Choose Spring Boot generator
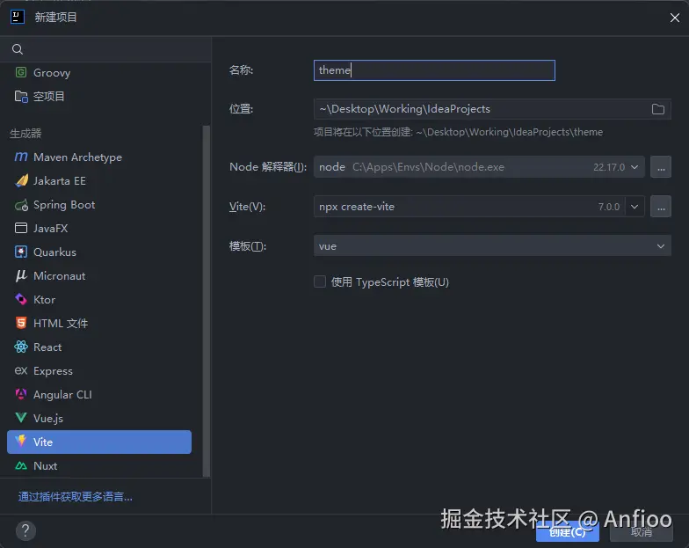Viewport: 689px width, 548px height. pyautogui.click(x=64, y=205)
